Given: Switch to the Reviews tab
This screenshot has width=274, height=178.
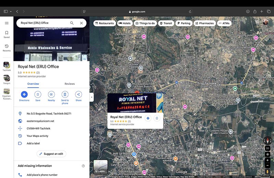Looking at the screenshot, I should coord(70,84).
